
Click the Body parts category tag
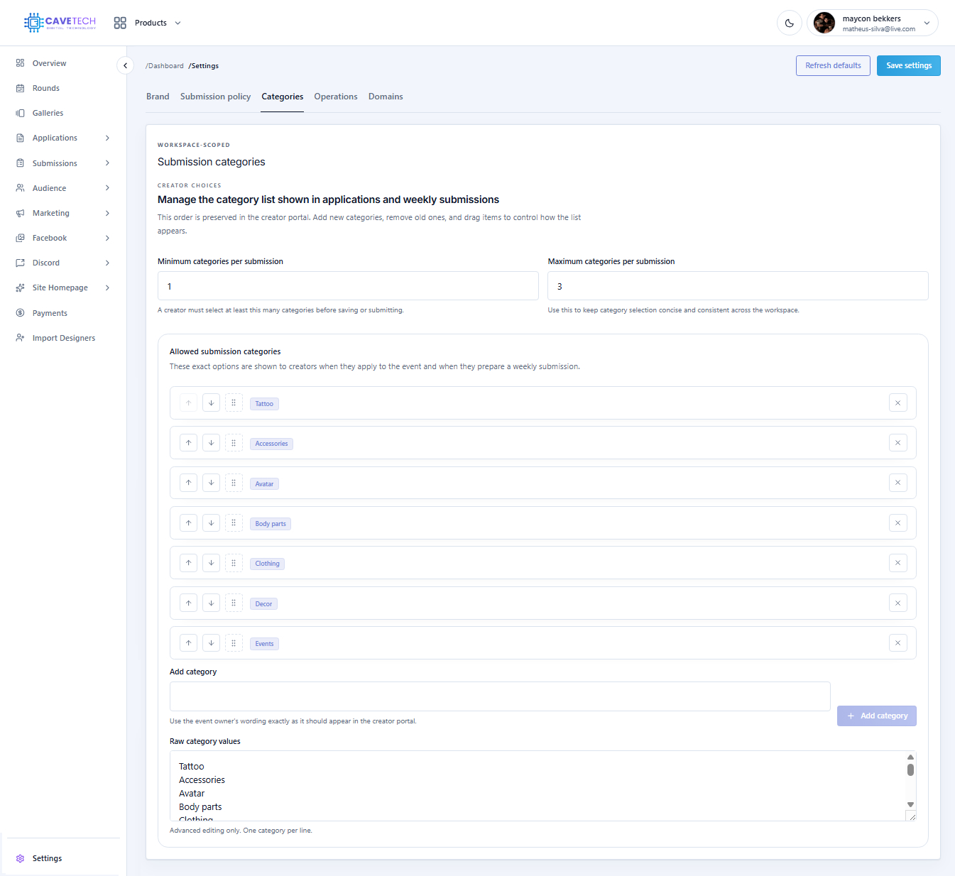[271, 524]
